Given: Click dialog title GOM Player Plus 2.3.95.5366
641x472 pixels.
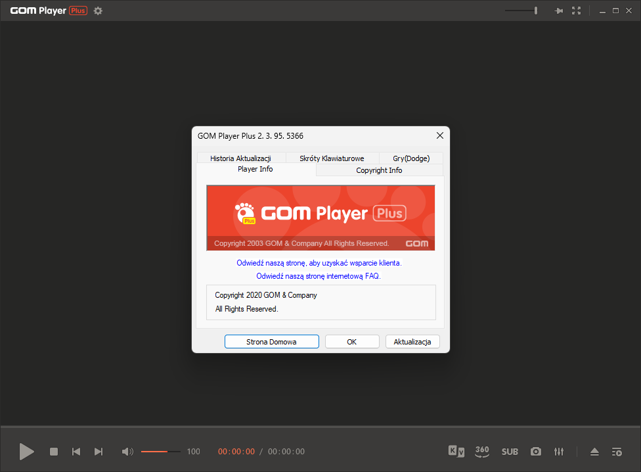Looking at the screenshot, I should coord(250,136).
